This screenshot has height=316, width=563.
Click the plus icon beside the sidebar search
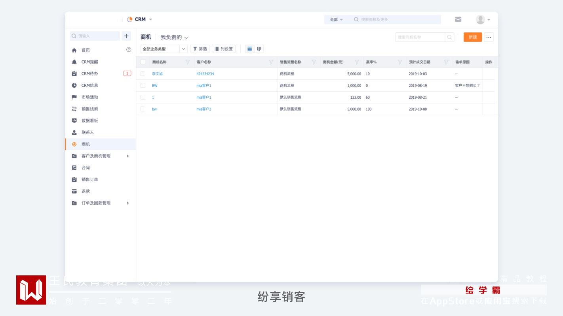(126, 36)
